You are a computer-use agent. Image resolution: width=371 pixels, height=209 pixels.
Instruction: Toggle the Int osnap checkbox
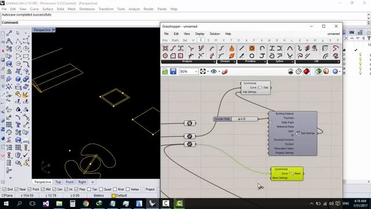click(x=66, y=189)
